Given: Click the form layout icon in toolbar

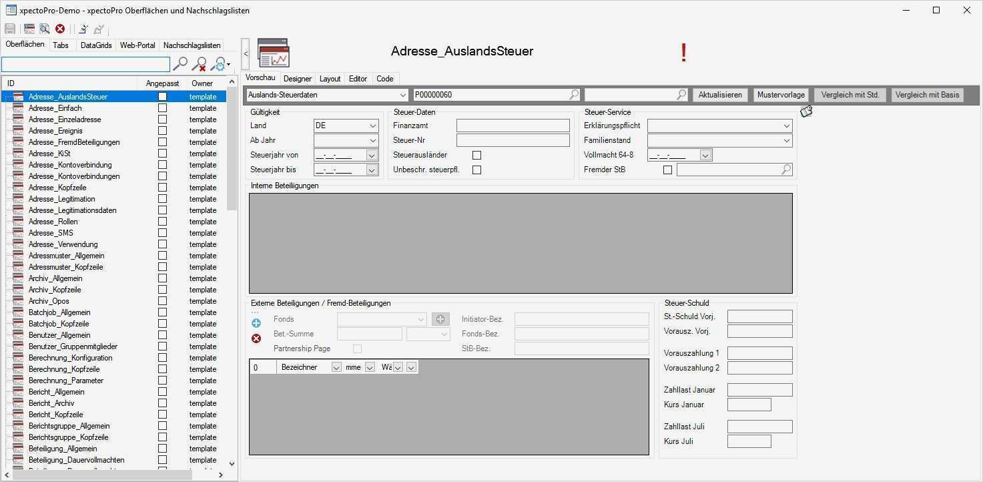Looking at the screenshot, I should (29, 29).
